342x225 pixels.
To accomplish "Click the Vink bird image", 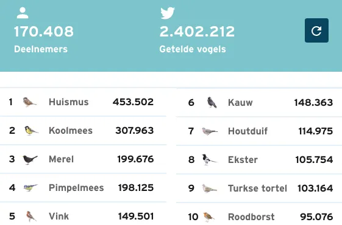I will point(31,216).
